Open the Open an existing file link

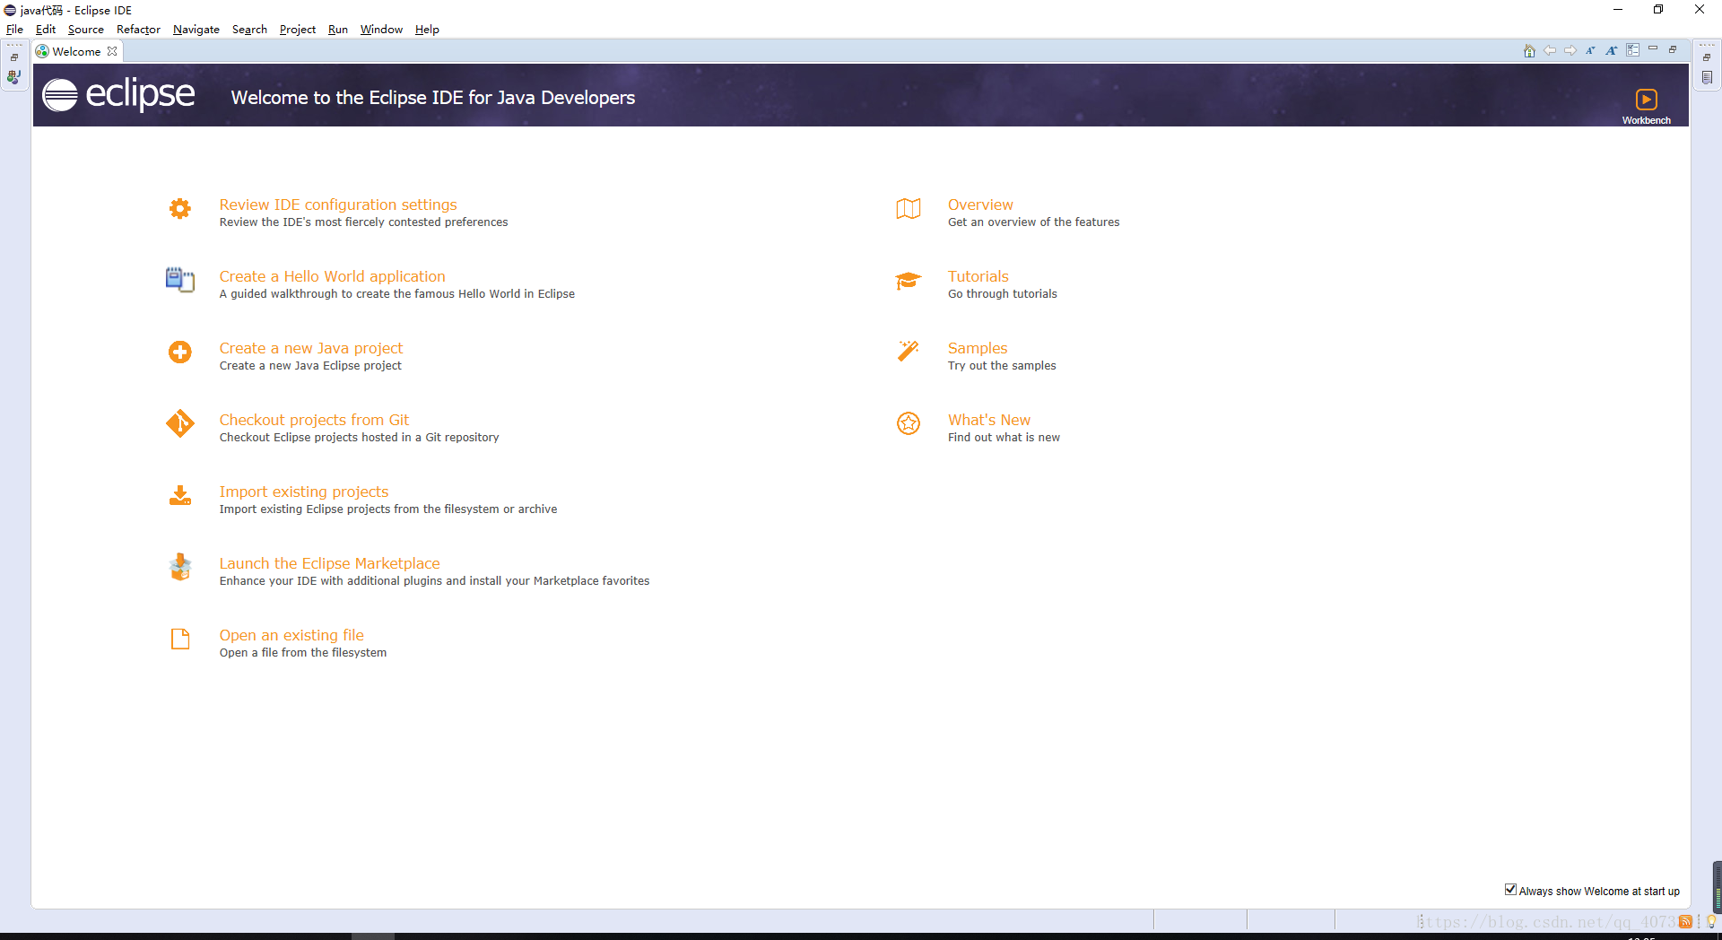(x=291, y=635)
